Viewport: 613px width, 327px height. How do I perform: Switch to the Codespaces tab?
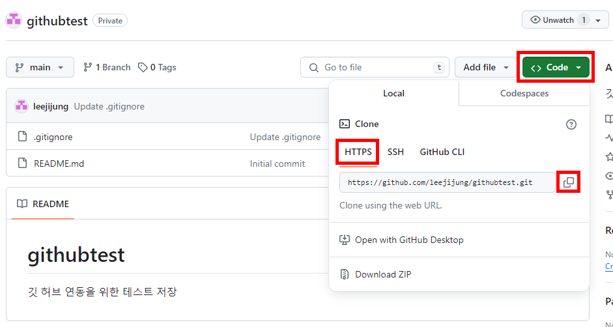pos(524,93)
